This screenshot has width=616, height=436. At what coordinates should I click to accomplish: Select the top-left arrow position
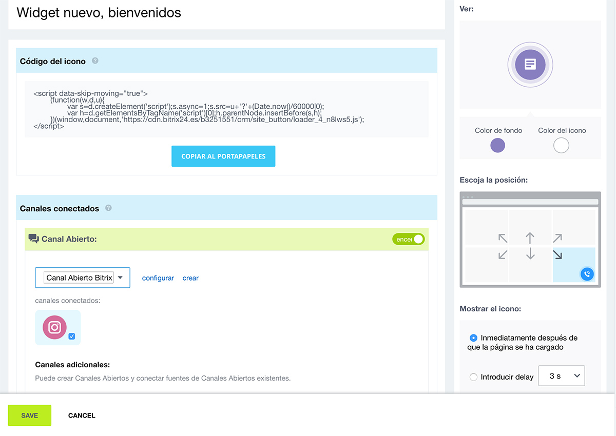(x=503, y=238)
